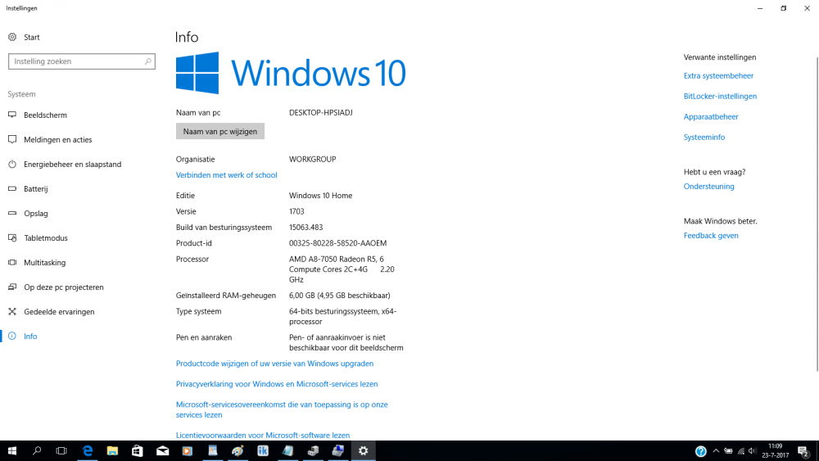Open the blue 'ik' app in taskbar

[x=263, y=450]
